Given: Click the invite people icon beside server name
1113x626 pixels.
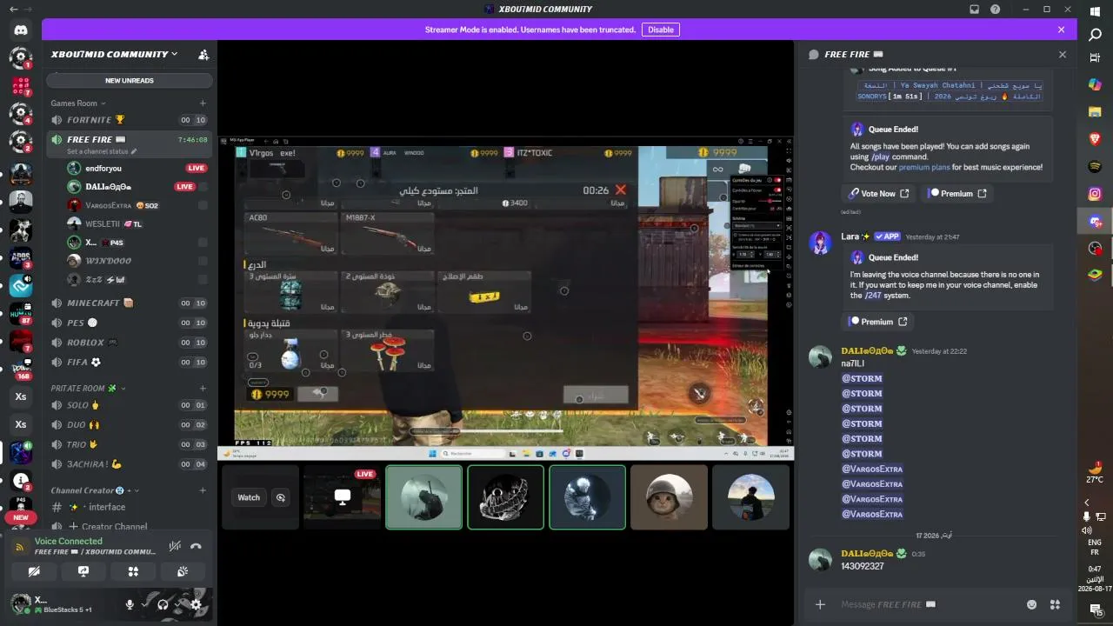Looking at the screenshot, I should tap(203, 54).
